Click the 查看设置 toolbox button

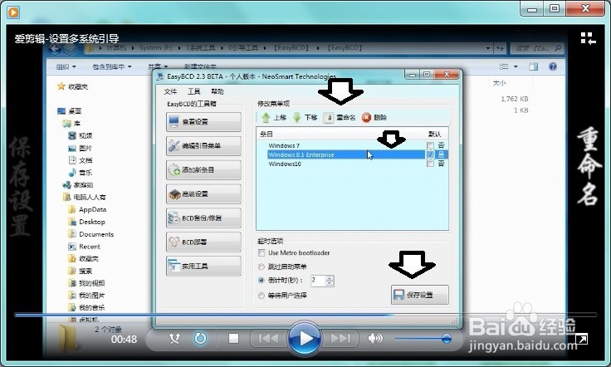203,122
